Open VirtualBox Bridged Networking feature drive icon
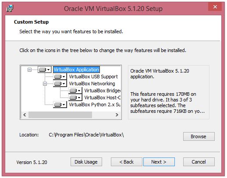227x178 pixels. (x=75, y=91)
